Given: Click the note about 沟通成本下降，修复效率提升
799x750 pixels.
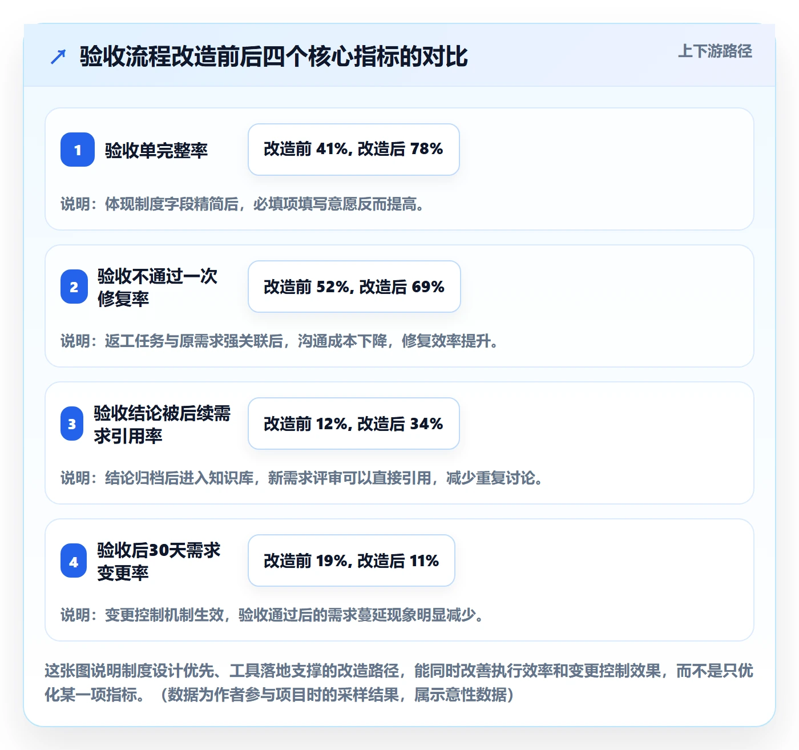Looking at the screenshot, I should click(280, 341).
